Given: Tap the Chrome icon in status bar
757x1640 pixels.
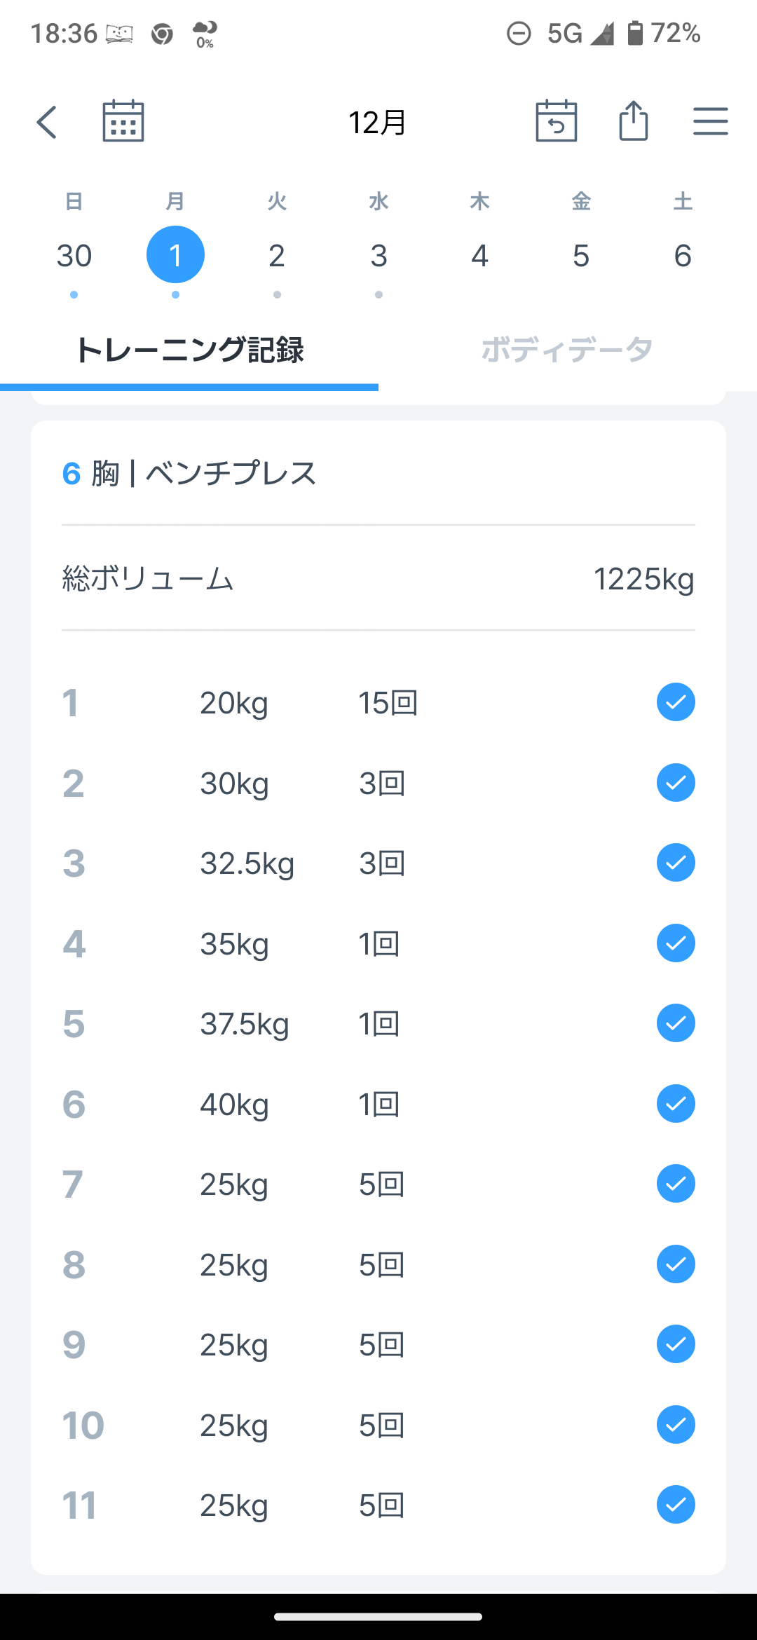Looking at the screenshot, I should point(162,34).
